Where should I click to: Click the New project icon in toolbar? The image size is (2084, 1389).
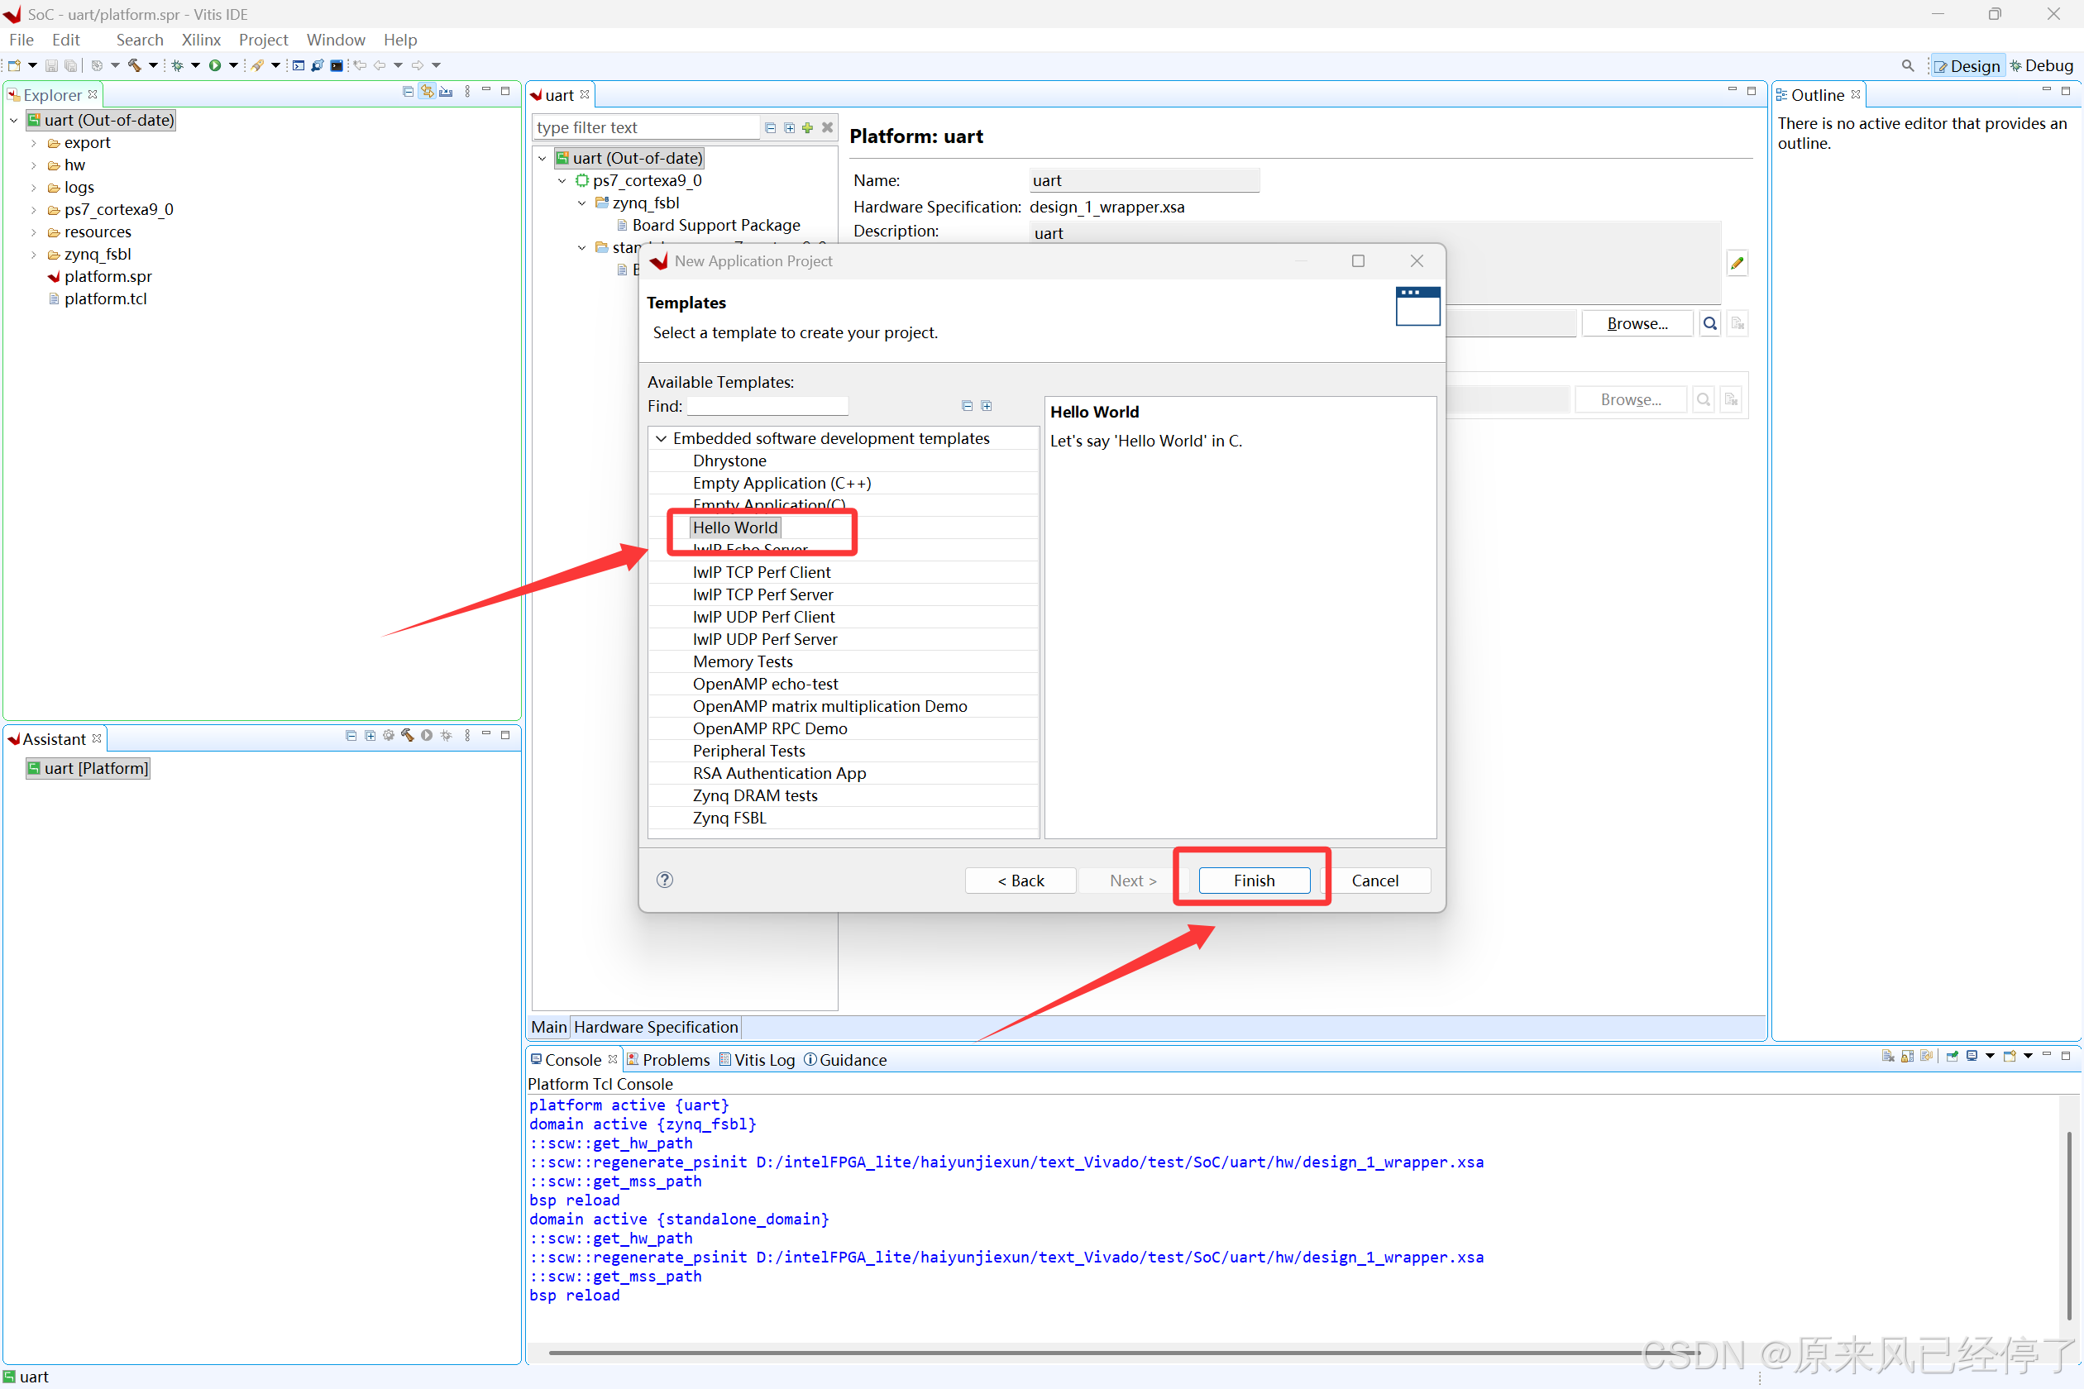[x=14, y=65]
